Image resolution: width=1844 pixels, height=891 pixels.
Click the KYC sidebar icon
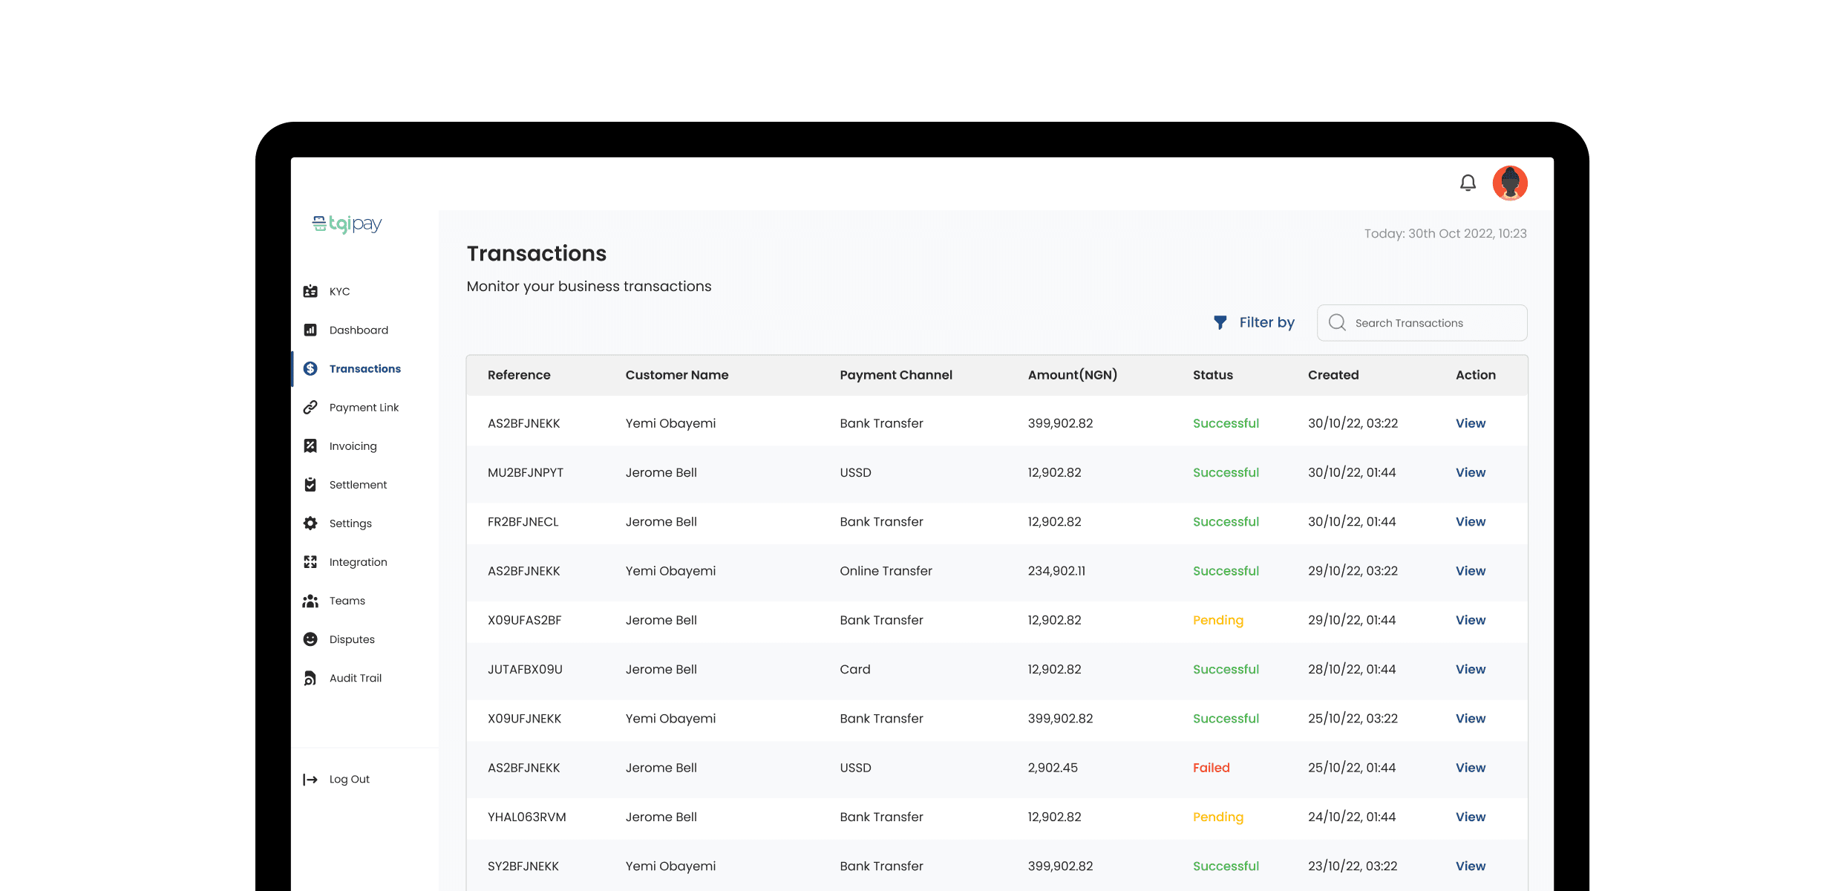pos(310,291)
